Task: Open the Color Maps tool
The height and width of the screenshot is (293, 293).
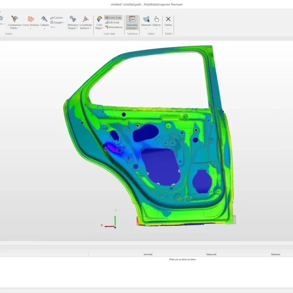Action: 99,19
